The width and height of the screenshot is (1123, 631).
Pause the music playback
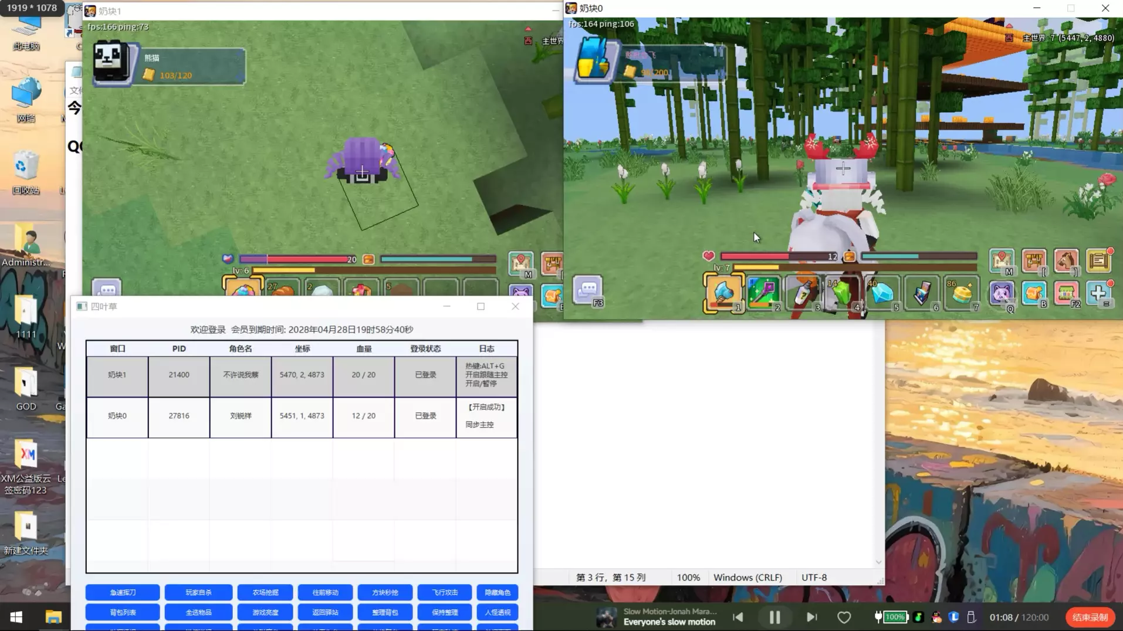tap(774, 618)
